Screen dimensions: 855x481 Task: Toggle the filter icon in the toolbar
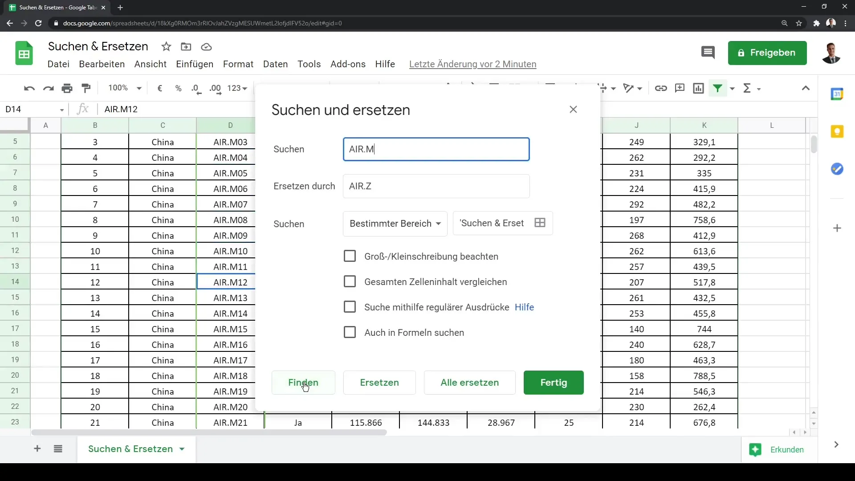click(717, 88)
